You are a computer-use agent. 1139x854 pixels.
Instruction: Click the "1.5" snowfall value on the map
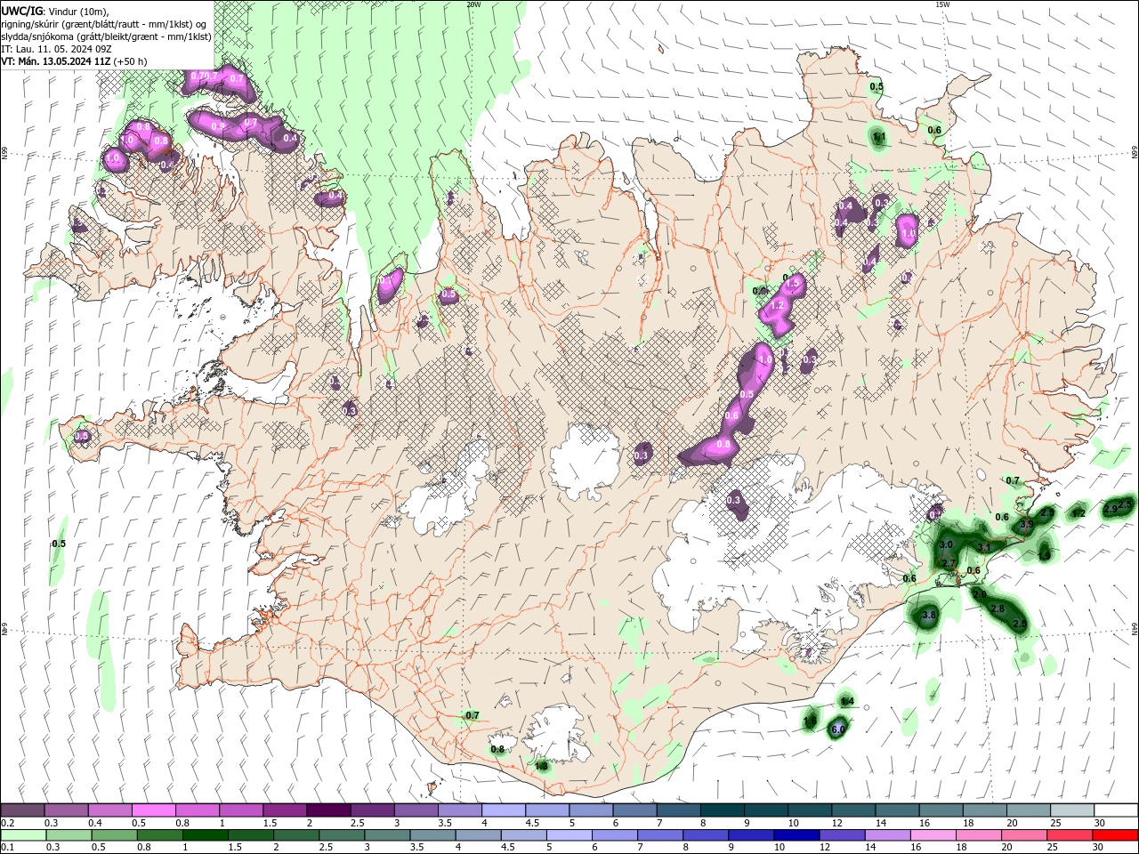(x=793, y=281)
